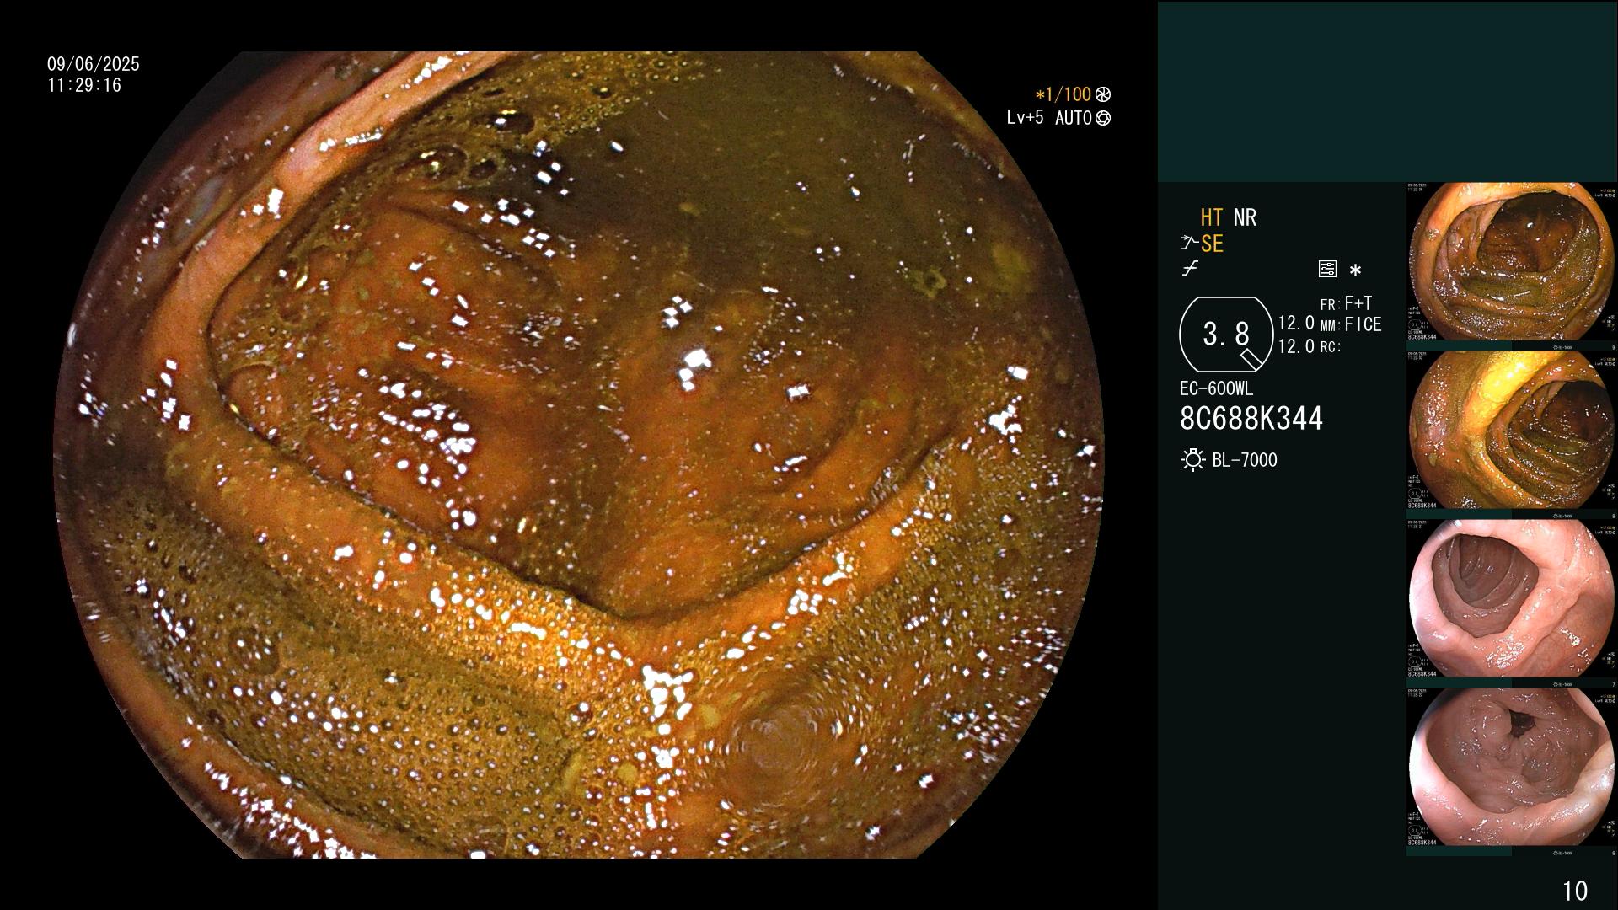Image resolution: width=1618 pixels, height=910 pixels.
Task: Click the scope model EC-600WL
Action: [1216, 388]
